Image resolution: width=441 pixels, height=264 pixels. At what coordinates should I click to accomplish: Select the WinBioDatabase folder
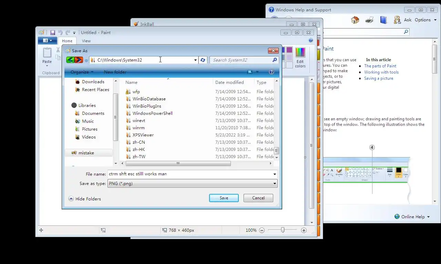[x=145, y=99]
